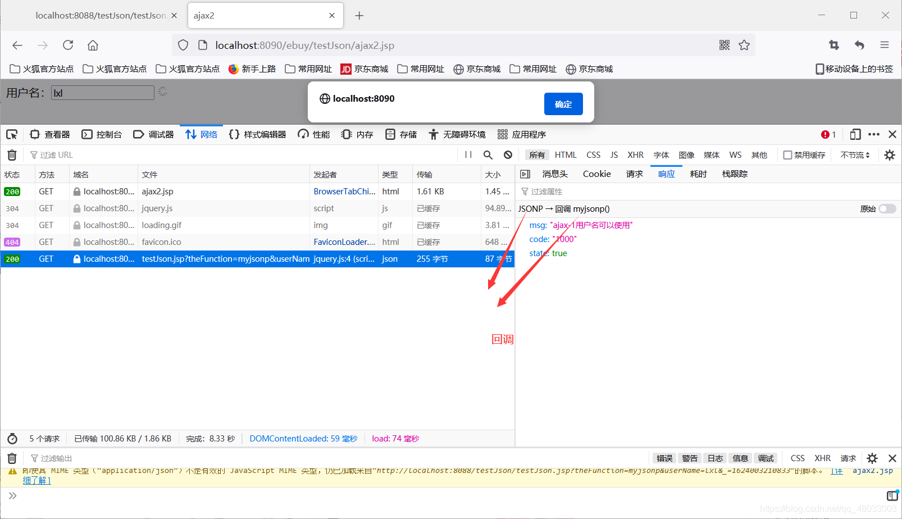
Task: Filter network requests by HTML
Action: pyautogui.click(x=566, y=155)
